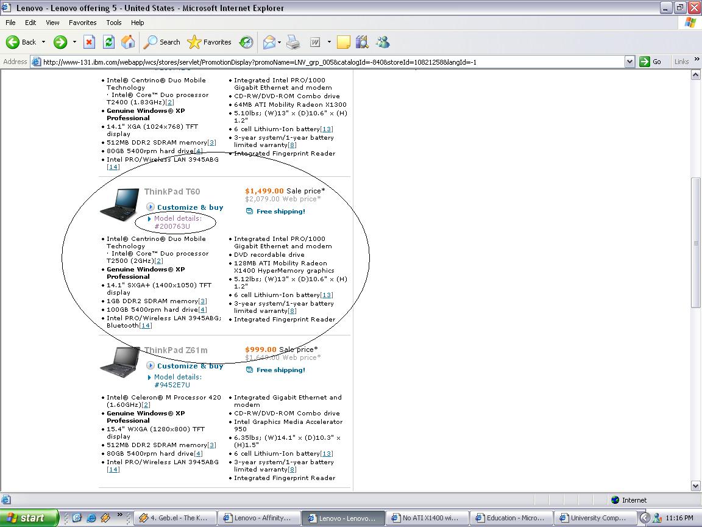Click footnote [4] after 100GB 5400rpm hard drive
The image size is (702, 527).
[x=202, y=310]
